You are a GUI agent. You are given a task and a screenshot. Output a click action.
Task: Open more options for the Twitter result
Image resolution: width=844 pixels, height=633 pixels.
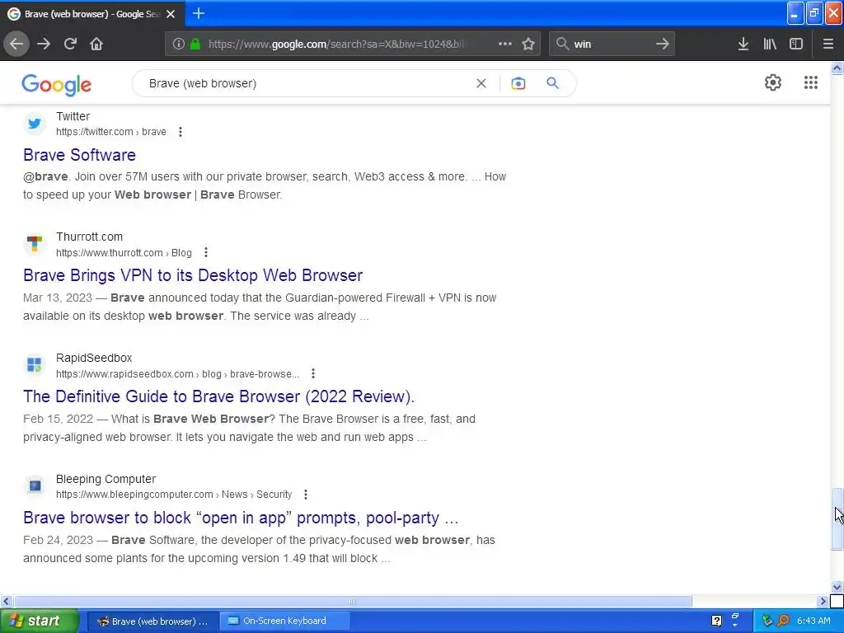pyautogui.click(x=181, y=132)
